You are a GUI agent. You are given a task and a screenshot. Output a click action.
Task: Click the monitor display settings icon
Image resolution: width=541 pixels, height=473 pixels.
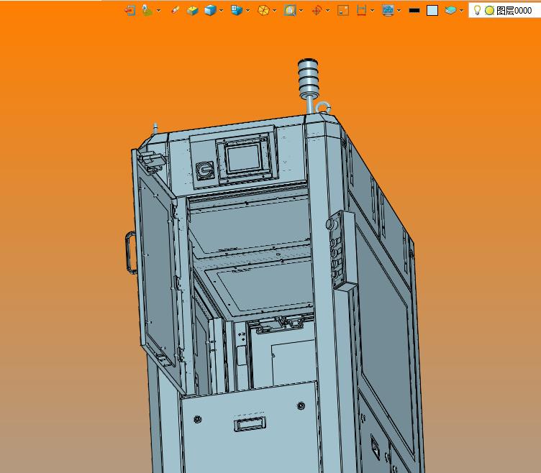click(388, 10)
